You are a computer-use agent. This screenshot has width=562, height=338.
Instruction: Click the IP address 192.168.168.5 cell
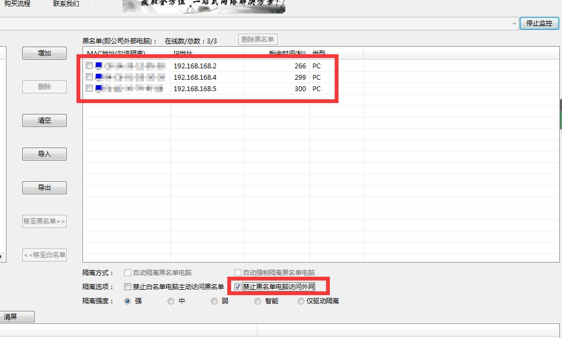[x=195, y=88]
